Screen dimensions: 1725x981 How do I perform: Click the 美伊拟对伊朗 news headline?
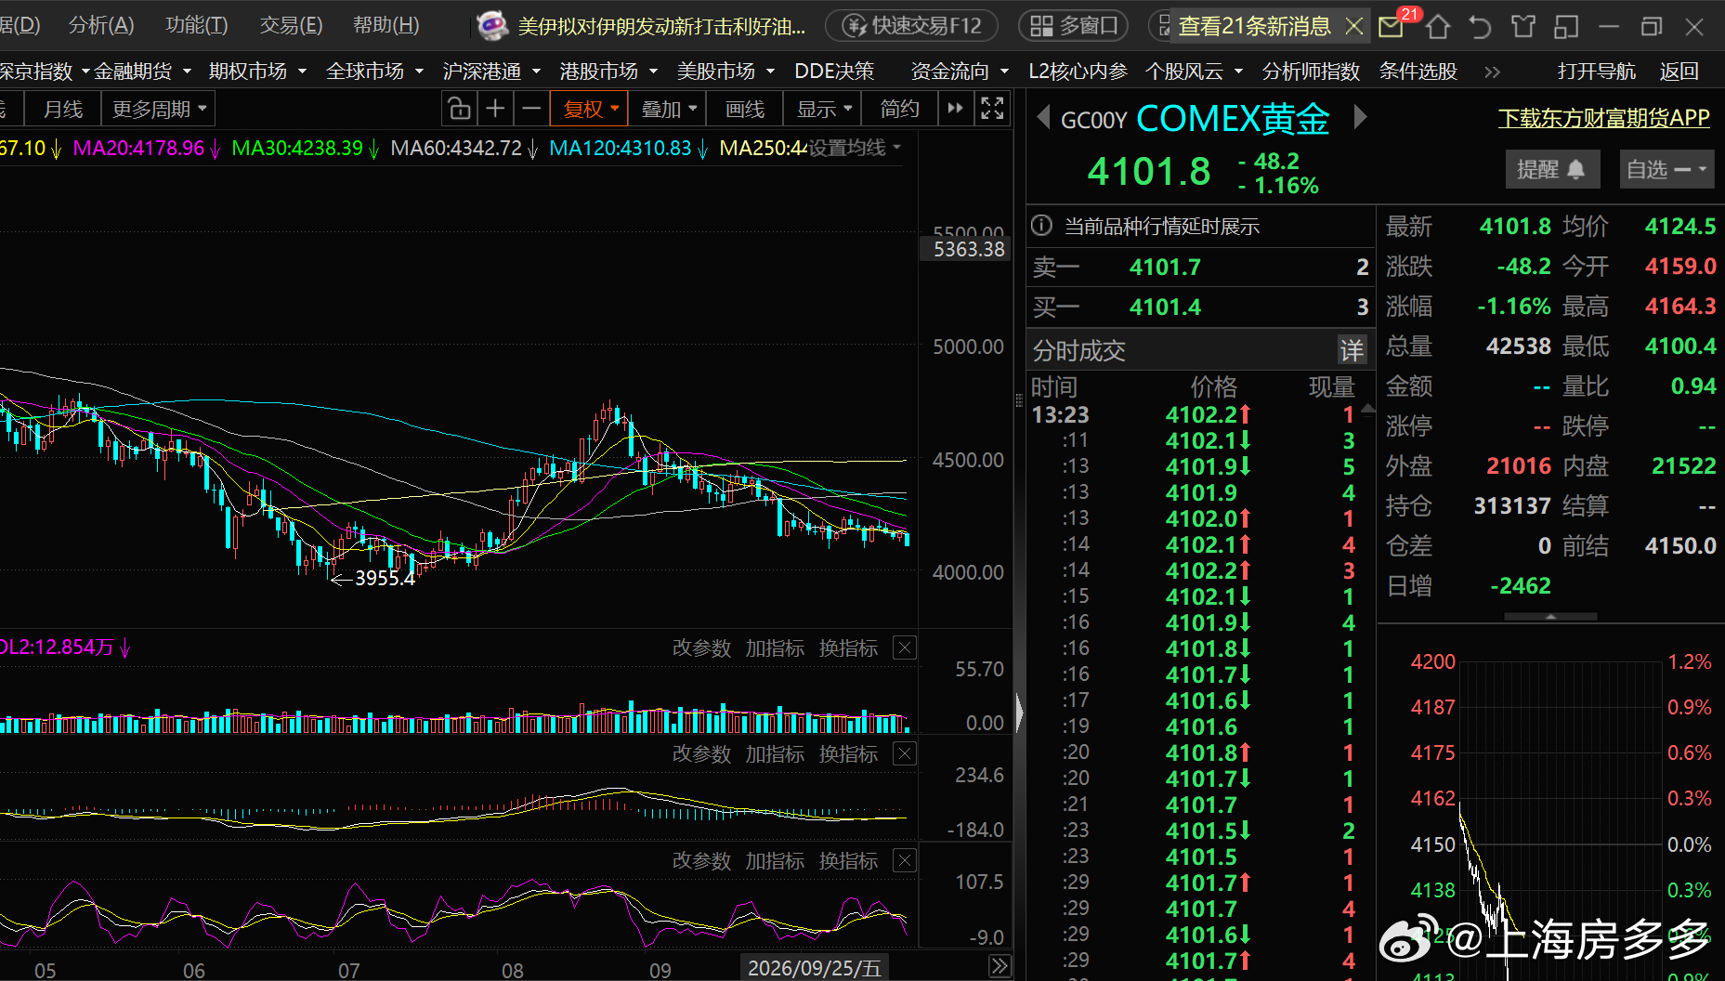click(x=661, y=26)
